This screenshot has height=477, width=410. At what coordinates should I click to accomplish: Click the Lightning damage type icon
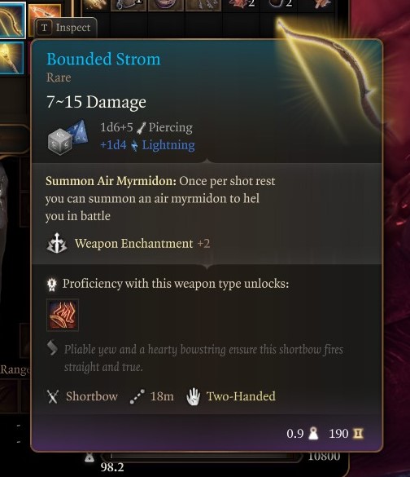pos(134,146)
